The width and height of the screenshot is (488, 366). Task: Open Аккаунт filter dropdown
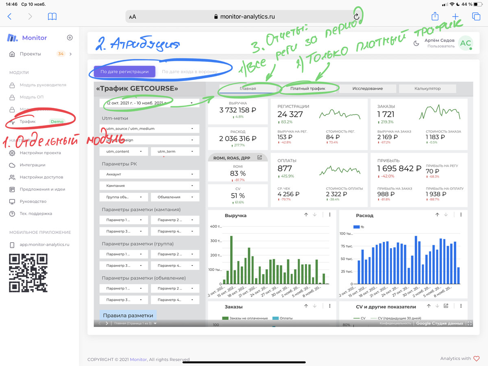[149, 174]
